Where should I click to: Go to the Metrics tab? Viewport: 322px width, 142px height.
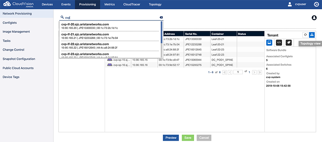110,4
